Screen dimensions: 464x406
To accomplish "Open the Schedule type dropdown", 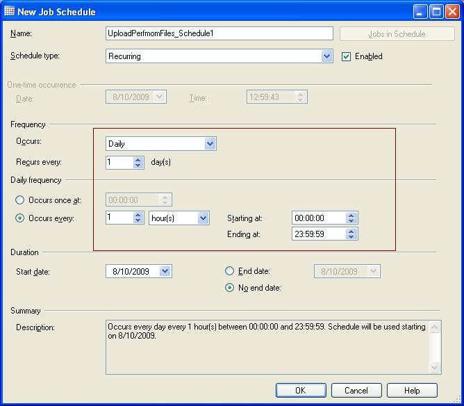I will coord(327,56).
